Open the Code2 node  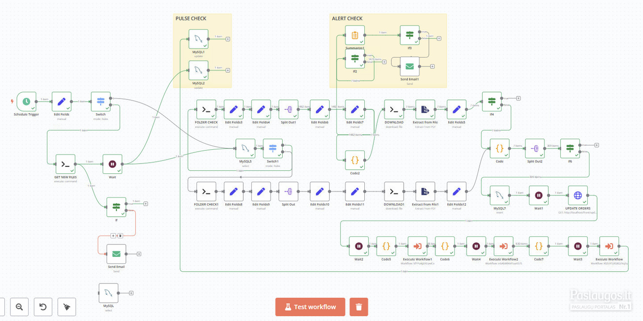tap(355, 160)
